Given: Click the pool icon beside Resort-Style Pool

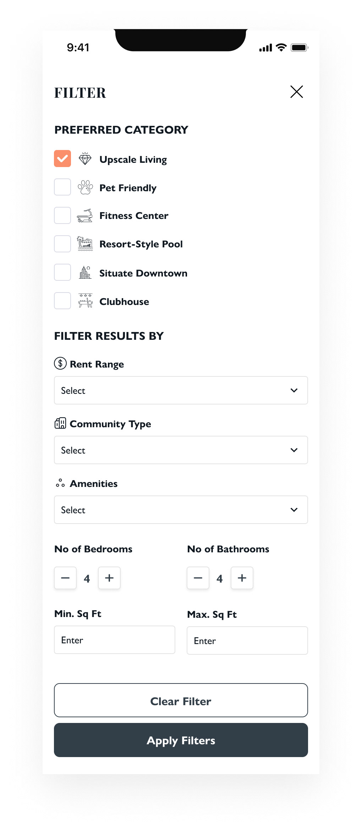Looking at the screenshot, I should [85, 244].
